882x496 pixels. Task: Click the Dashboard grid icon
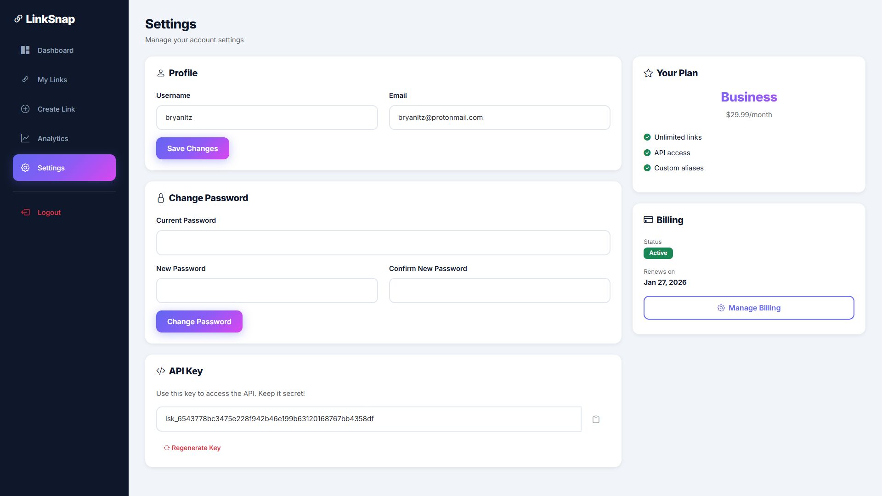[x=25, y=50]
